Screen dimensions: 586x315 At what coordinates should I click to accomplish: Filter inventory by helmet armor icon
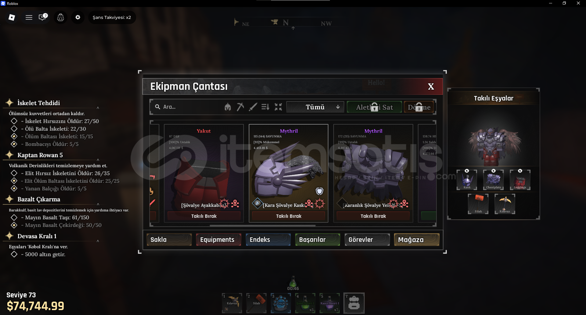click(x=228, y=107)
